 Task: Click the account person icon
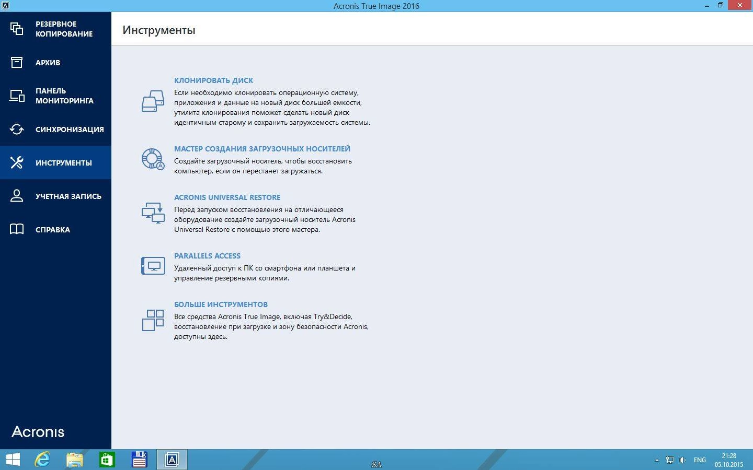click(x=17, y=196)
